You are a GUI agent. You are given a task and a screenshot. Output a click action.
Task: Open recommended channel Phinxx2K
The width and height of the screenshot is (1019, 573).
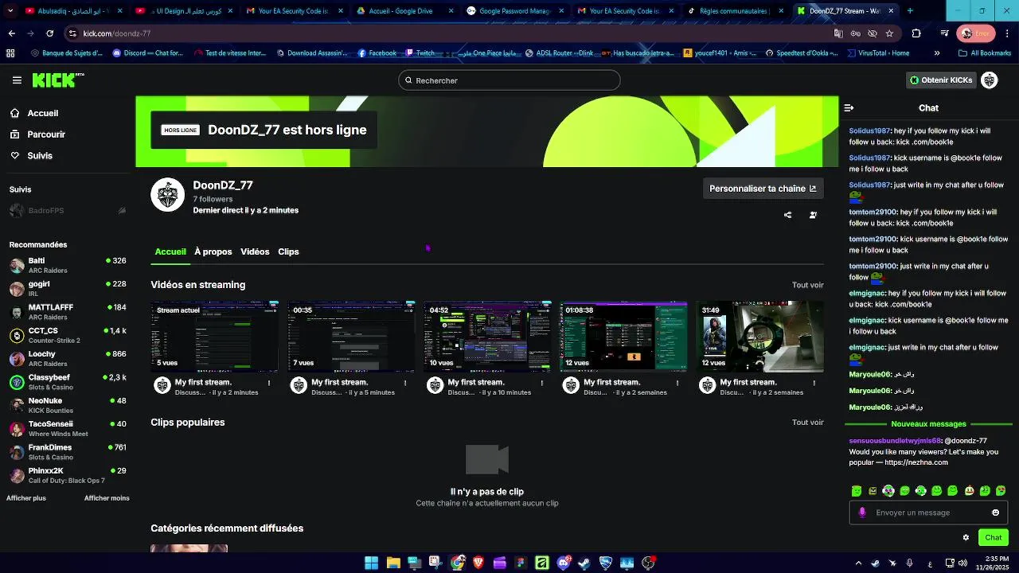point(68,475)
